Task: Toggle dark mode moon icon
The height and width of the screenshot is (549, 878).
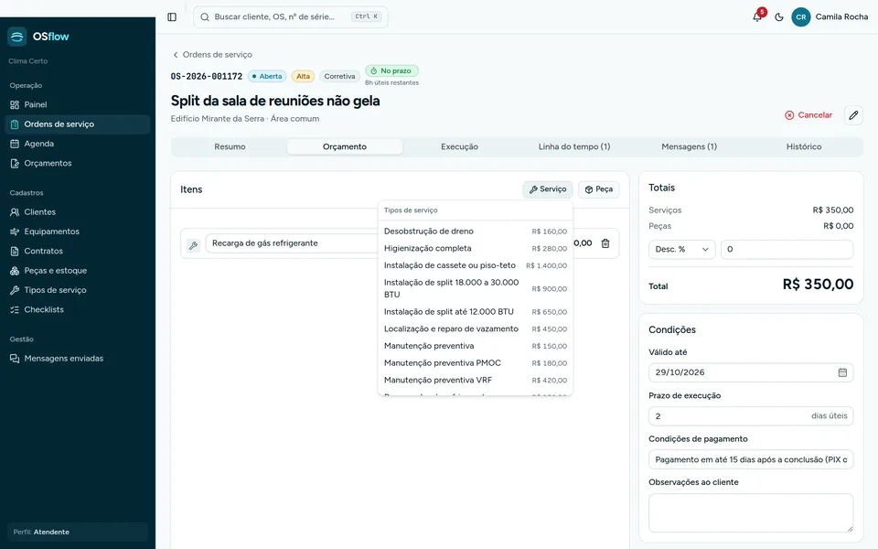Action: [779, 16]
